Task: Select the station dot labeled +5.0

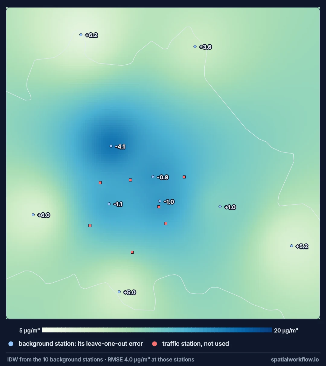Action: tap(119, 292)
